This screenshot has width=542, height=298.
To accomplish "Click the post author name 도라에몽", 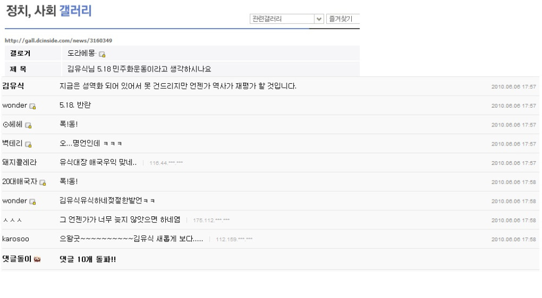I will pyautogui.click(x=81, y=54).
